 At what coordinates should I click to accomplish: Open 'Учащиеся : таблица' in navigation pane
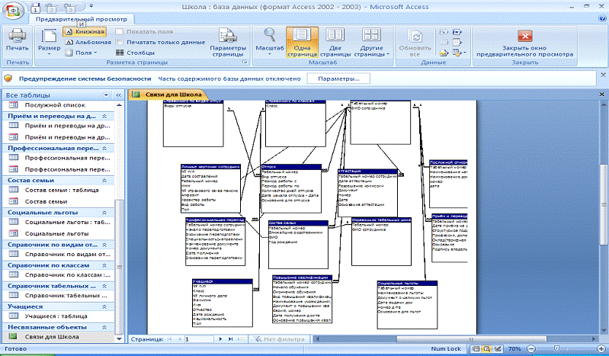point(56,316)
